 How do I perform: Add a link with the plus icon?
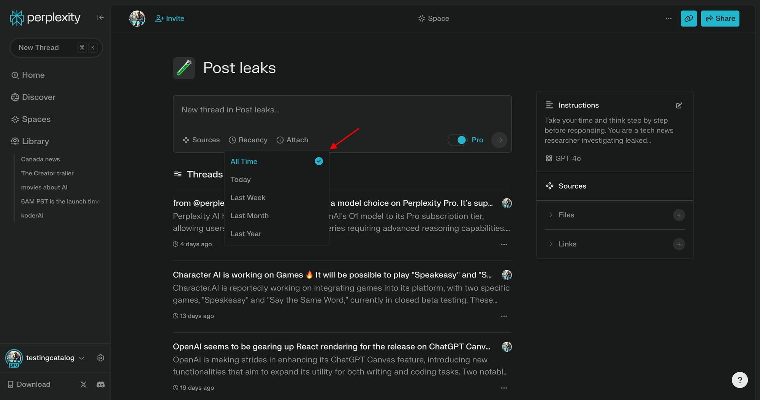679,244
